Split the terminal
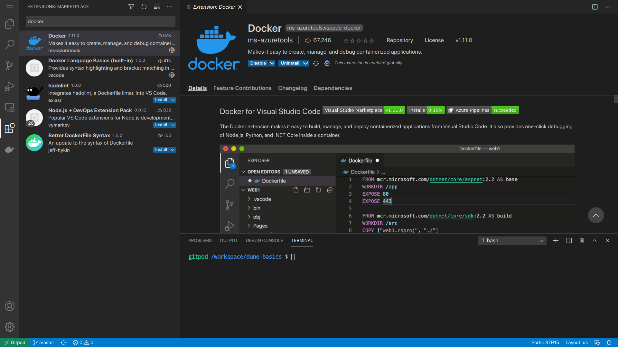The height and width of the screenshot is (347, 618). point(569,240)
